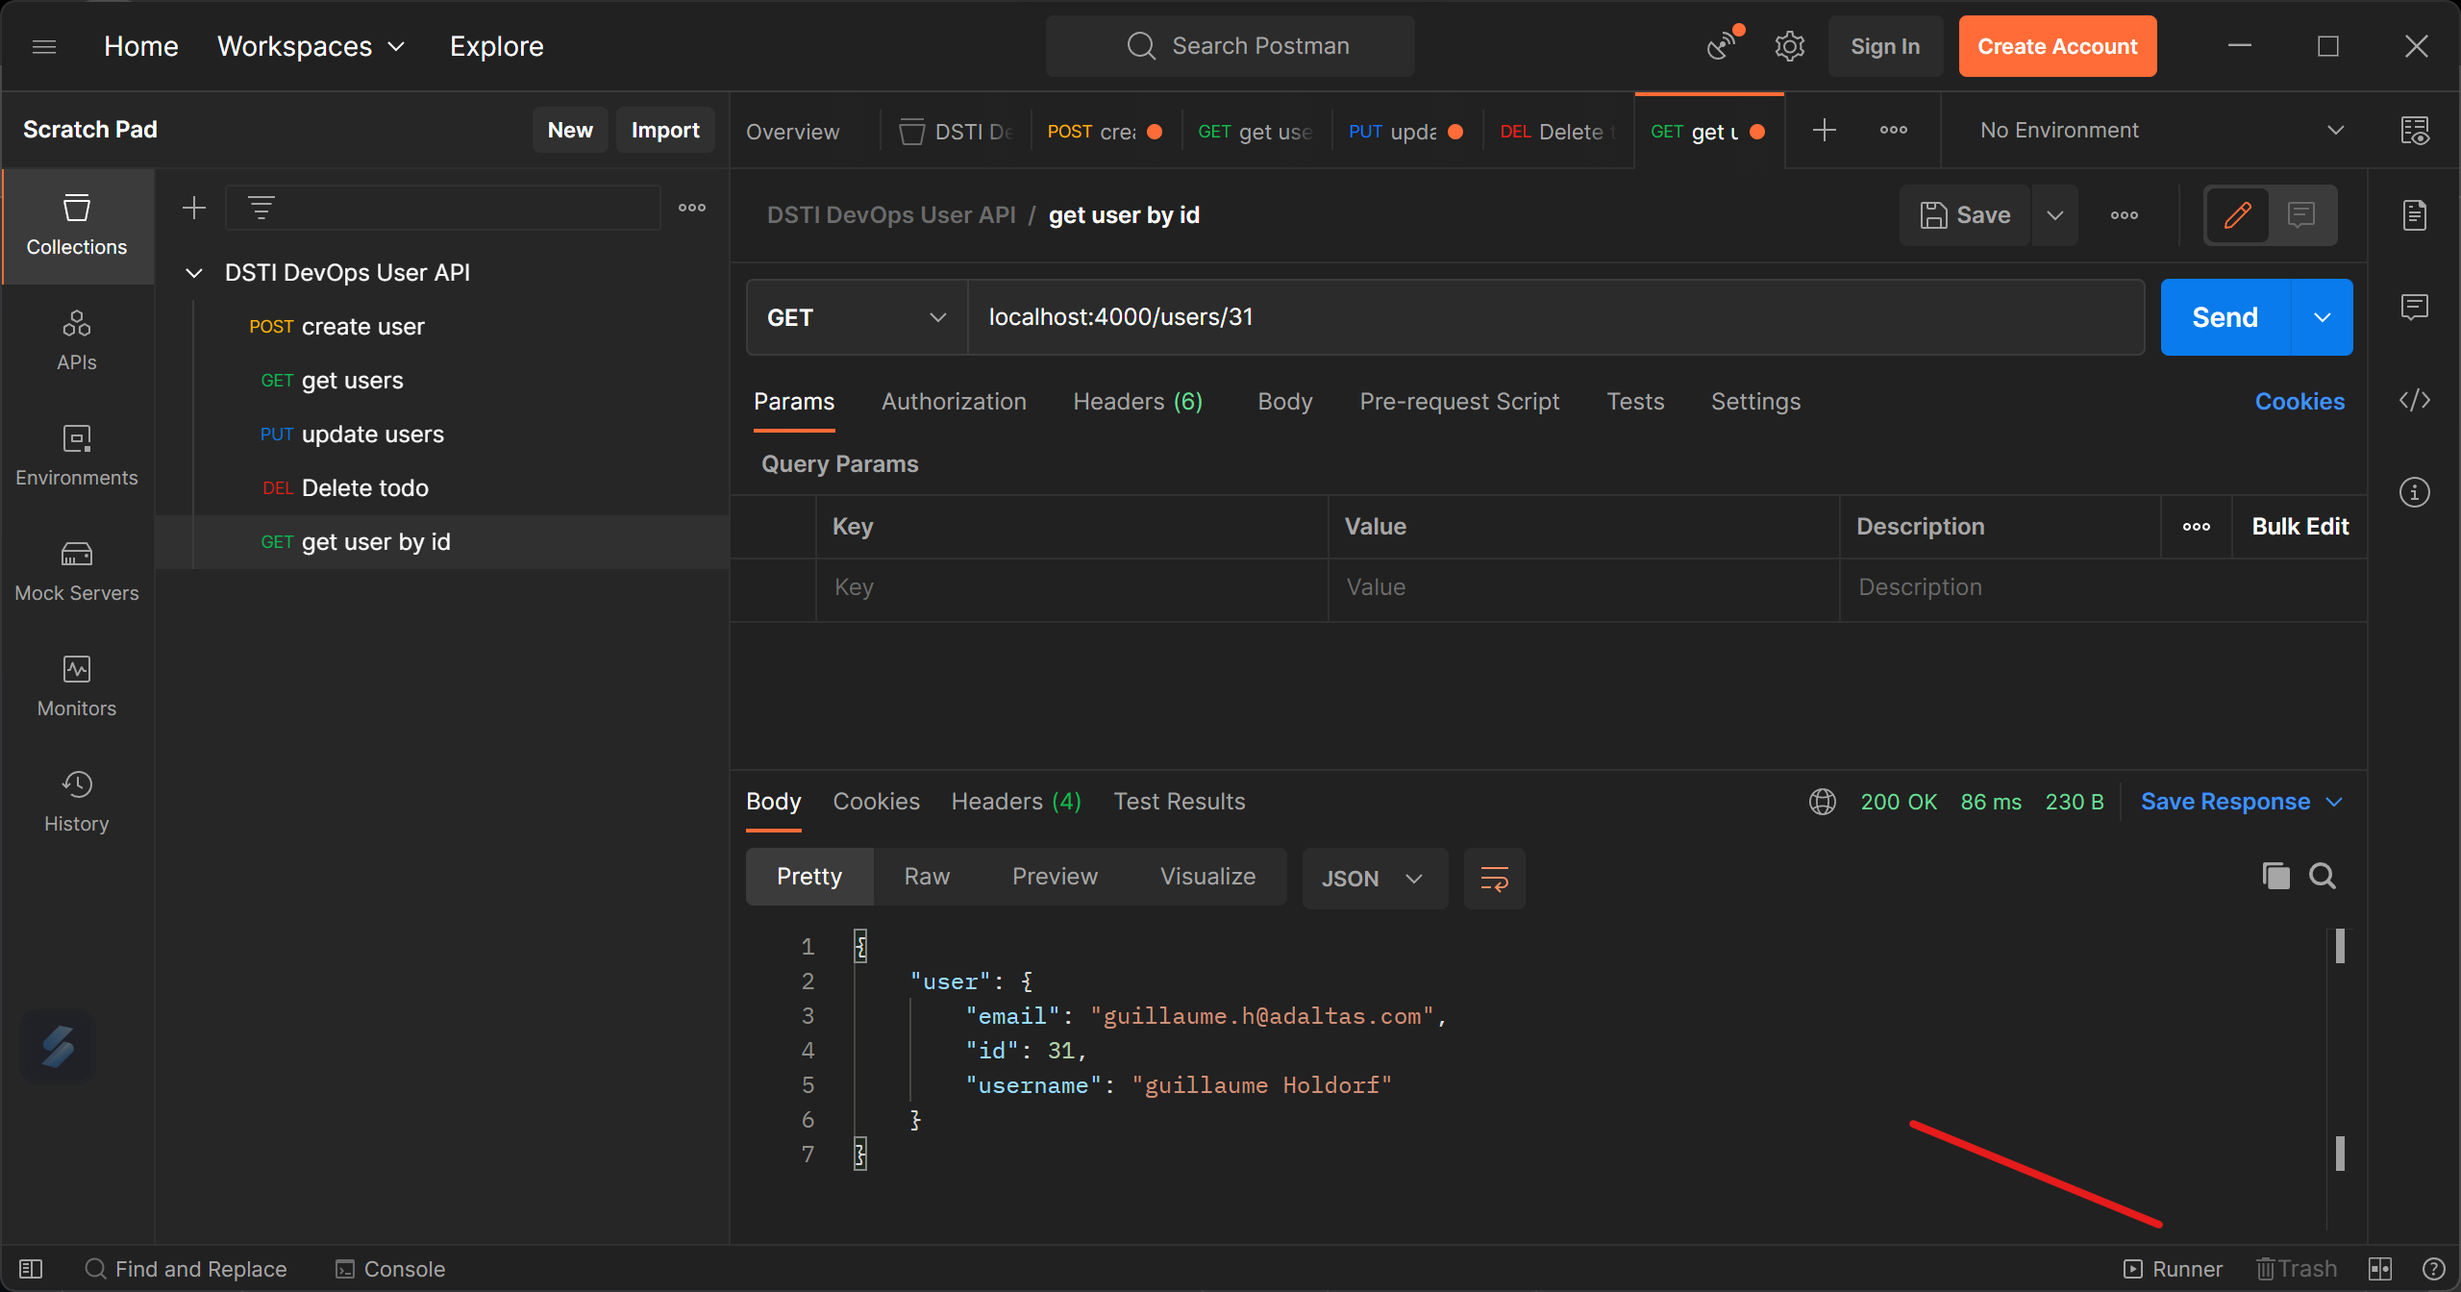The width and height of the screenshot is (2461, 1292).
Task: Open the Cookies link
Action: (2299, 402)
